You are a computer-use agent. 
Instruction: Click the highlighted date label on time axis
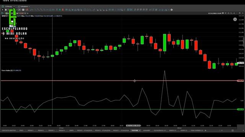pos(133,126)
